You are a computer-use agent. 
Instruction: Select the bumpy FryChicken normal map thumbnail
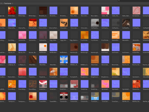95,35
